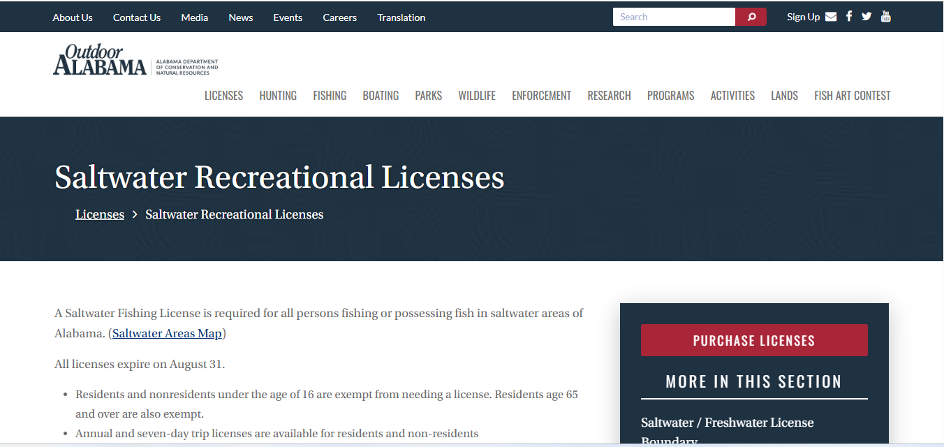
Task: Click bullet about annual and seven-day trip licenses
Action: [277, 434]
